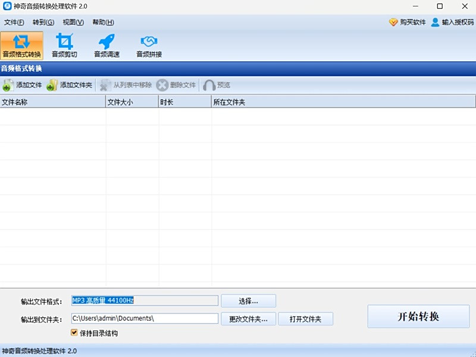Image resolution: width=476 pixels, height=357 pixels.
Task: Click the 更改文件夹... button
Action: 248,319
